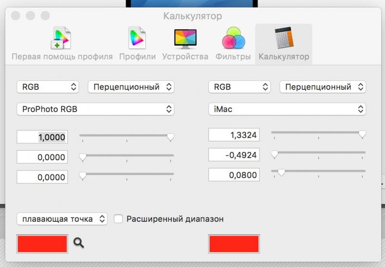Click the window minimize button
The height and width of the screenshot is (267, 385).
point(30,16)
